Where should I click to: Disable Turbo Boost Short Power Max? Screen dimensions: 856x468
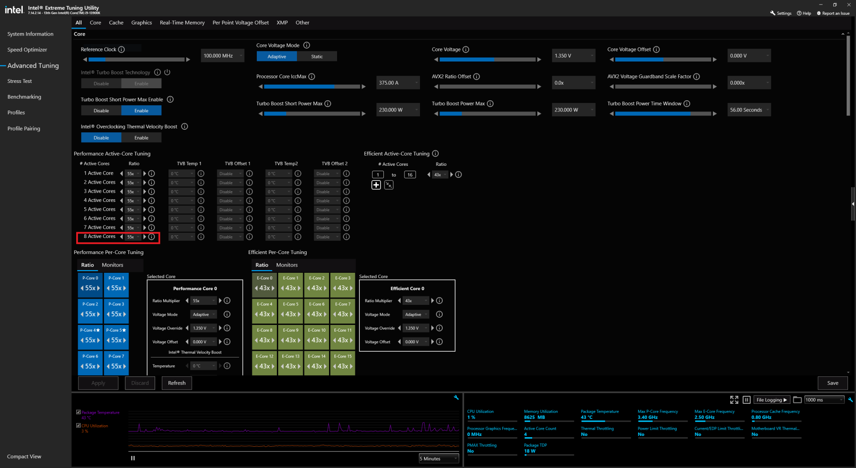pyautogui.click(x=101, y=111)
